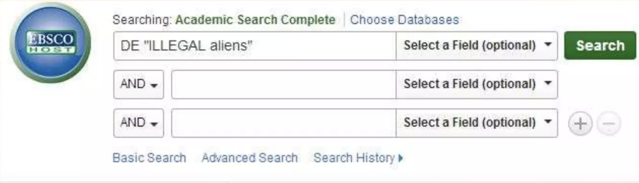Open the Choose Databases link
The image size is (639, 183).
tap(404, 20)
